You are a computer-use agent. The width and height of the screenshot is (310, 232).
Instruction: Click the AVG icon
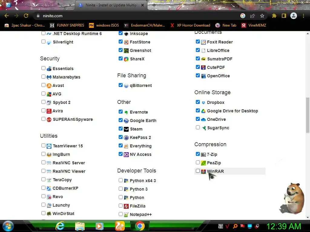49,94
